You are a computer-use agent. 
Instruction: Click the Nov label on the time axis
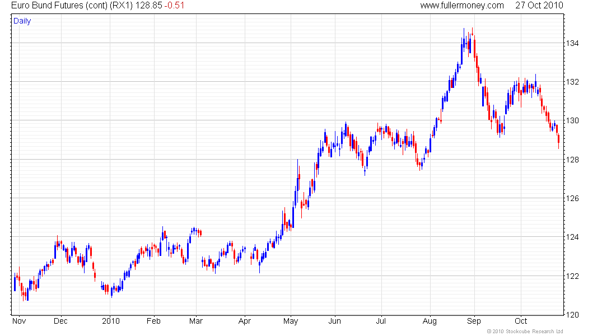19,321
